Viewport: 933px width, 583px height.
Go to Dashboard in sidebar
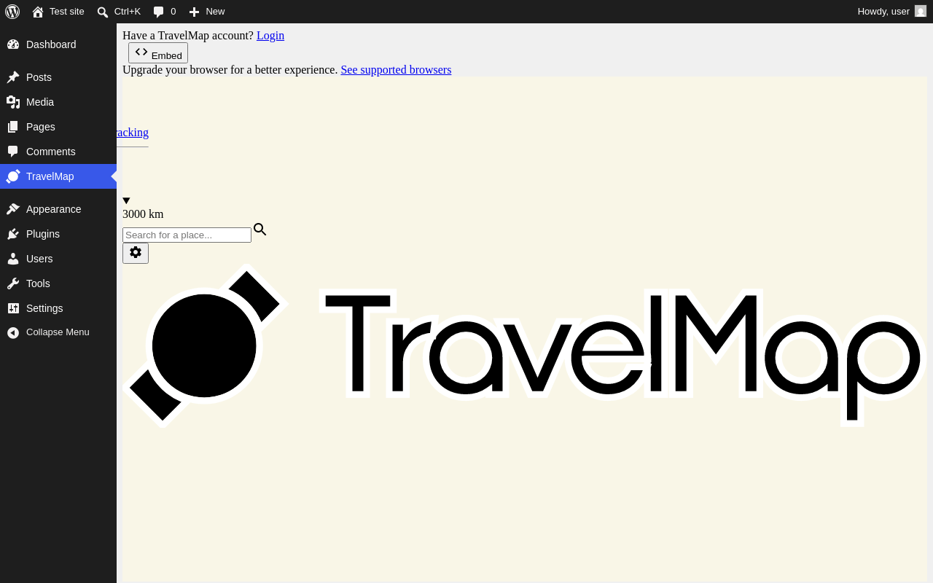[58, 44]
